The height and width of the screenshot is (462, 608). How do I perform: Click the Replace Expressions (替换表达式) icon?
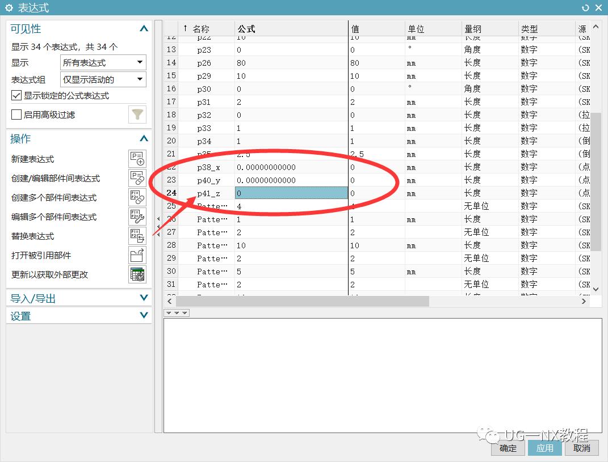137,236
